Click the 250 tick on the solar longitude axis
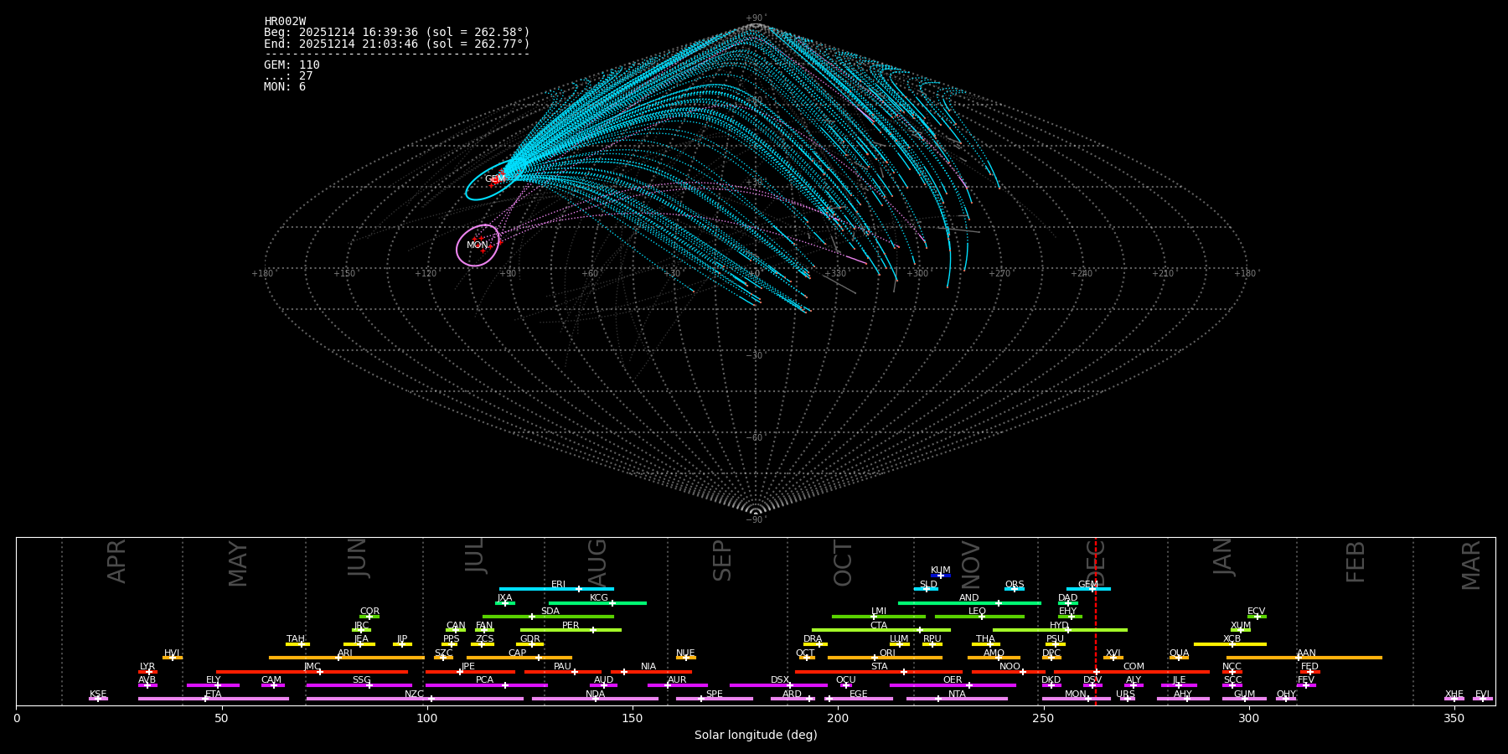Screen dimensions: 1508x754 [1043, 718]
